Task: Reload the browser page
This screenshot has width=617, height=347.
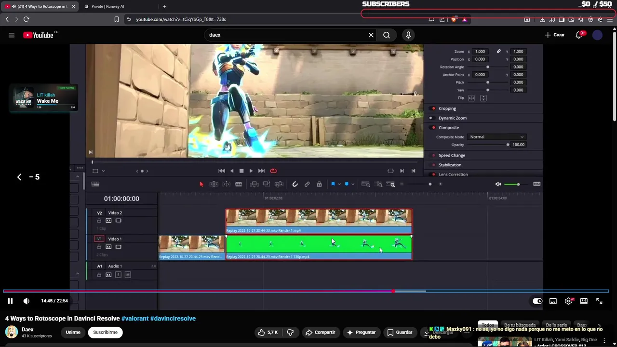Action: pyautogui.click(x=26, y=19)
